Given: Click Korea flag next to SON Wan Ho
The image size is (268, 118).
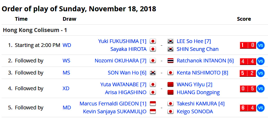Looking at the screenshot, I should pyautogui.click(x=153, y=73).
